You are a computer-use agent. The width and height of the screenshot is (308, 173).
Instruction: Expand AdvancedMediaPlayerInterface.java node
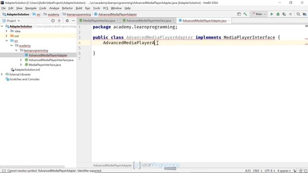[x=21, y=60]
